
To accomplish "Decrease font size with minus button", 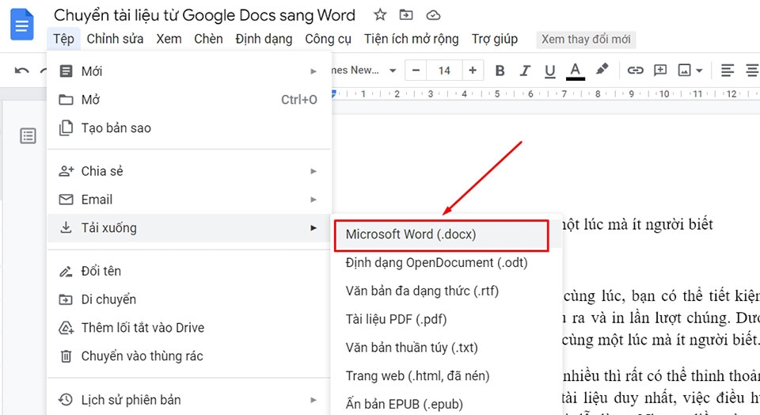I will 416,70.
